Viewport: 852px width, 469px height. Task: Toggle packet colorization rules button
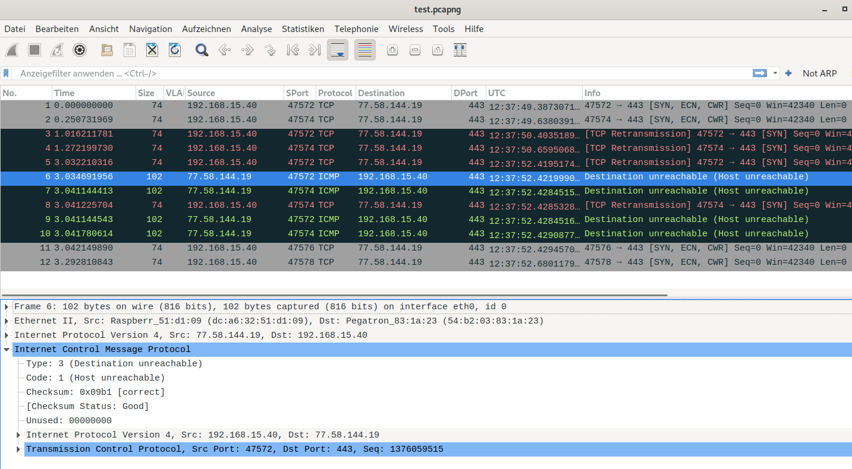point(365,50)
